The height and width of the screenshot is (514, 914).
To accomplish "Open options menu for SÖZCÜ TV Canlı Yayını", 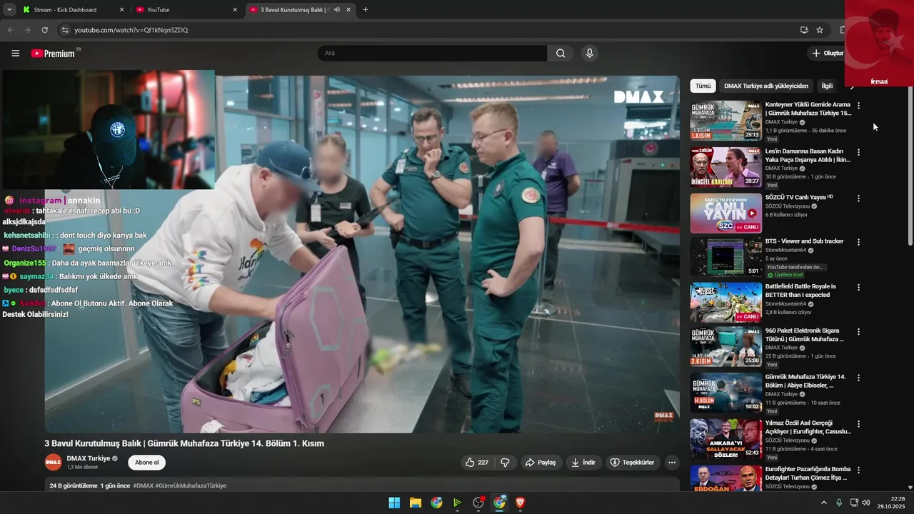I will pos(858,198).
